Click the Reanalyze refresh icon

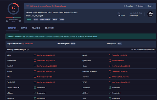click(x=124, y=6)
